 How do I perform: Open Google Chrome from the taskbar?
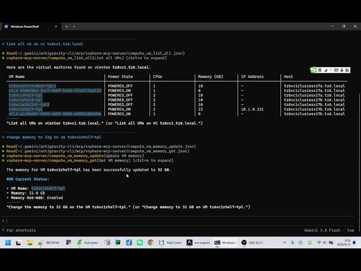coord(151,242)
